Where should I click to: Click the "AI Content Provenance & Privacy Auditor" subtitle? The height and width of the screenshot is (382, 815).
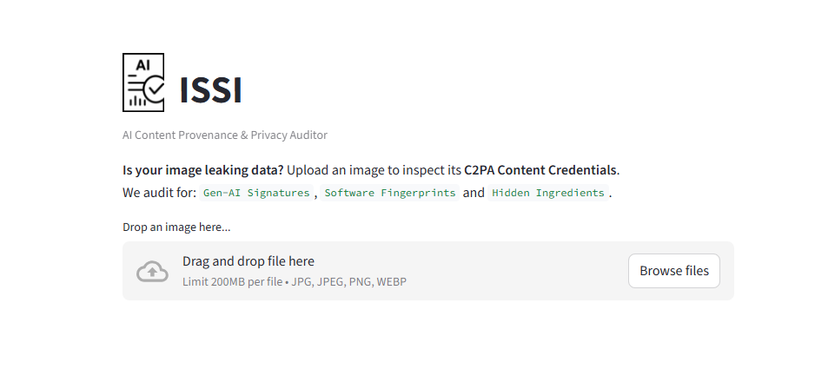[225, 135]
